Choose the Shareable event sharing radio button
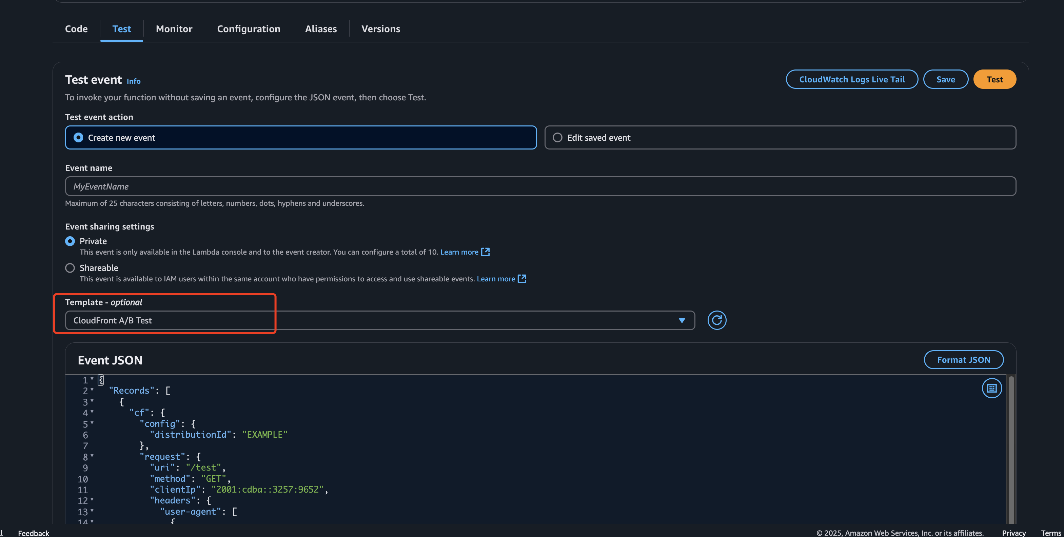The image size is (1064, 537). tap(70, 268)
